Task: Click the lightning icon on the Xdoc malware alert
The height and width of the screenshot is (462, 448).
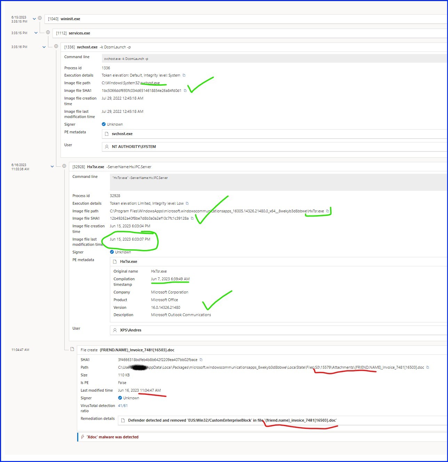Action: pos(82,437)
